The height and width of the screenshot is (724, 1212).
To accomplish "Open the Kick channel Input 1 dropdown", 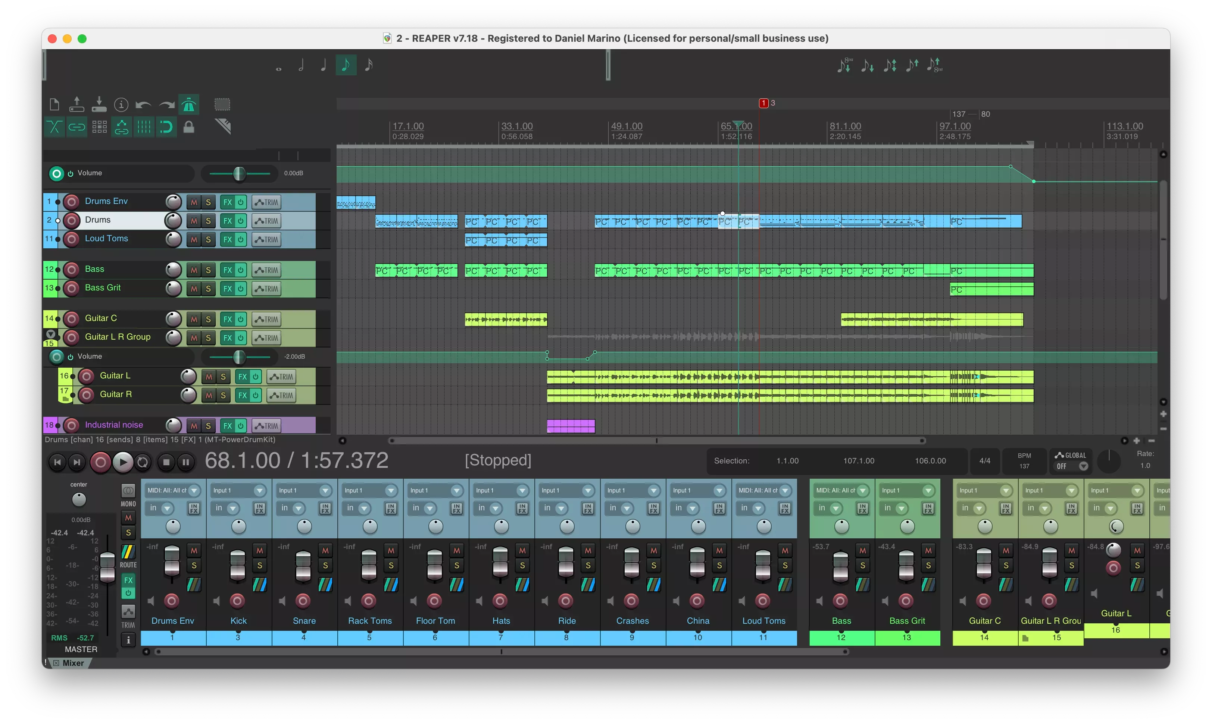I will 239,490.
